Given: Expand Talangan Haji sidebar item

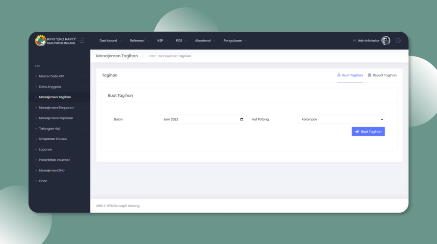Looking at the screenshot, I should pos(59,129).
